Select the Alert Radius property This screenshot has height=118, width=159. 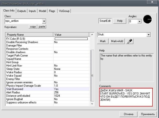click(x=47, y=92)
